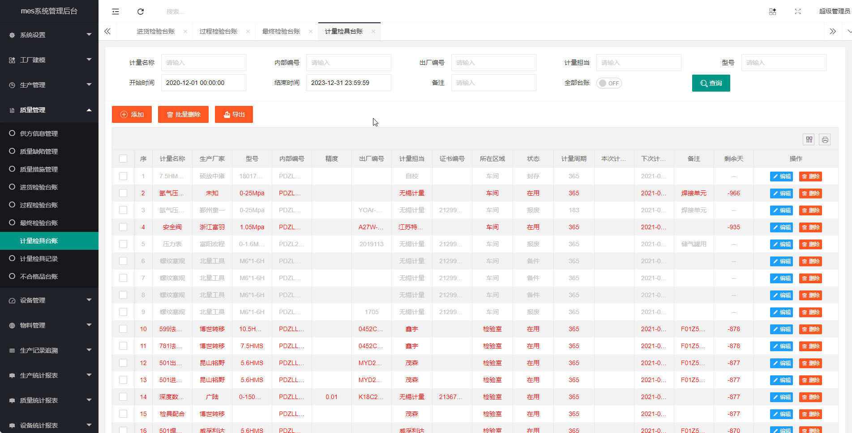
Task: Click the refresh icon in top bar
Action: (141, 12)
